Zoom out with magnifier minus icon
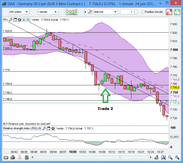The width and height of the screenshot is (183, 163). coord(170,157)
